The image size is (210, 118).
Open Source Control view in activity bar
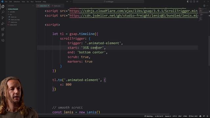tap(3, 18)
